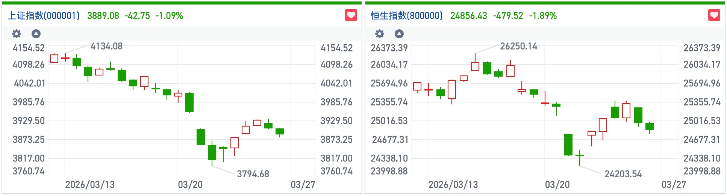
Task: Click the 2026/03/13 date on 上证指数 chart
Action: point(90,185)
